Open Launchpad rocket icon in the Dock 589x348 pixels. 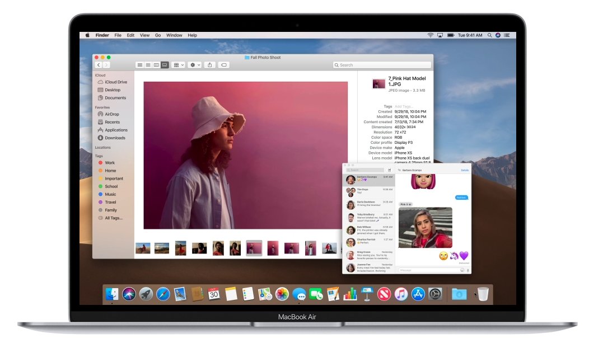[x=146, y=294]
